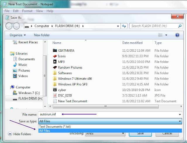Click the Random Pictures folder icon
Image resolution: width=187 pixels, height=143 pixels.
[x=55, y=67]
